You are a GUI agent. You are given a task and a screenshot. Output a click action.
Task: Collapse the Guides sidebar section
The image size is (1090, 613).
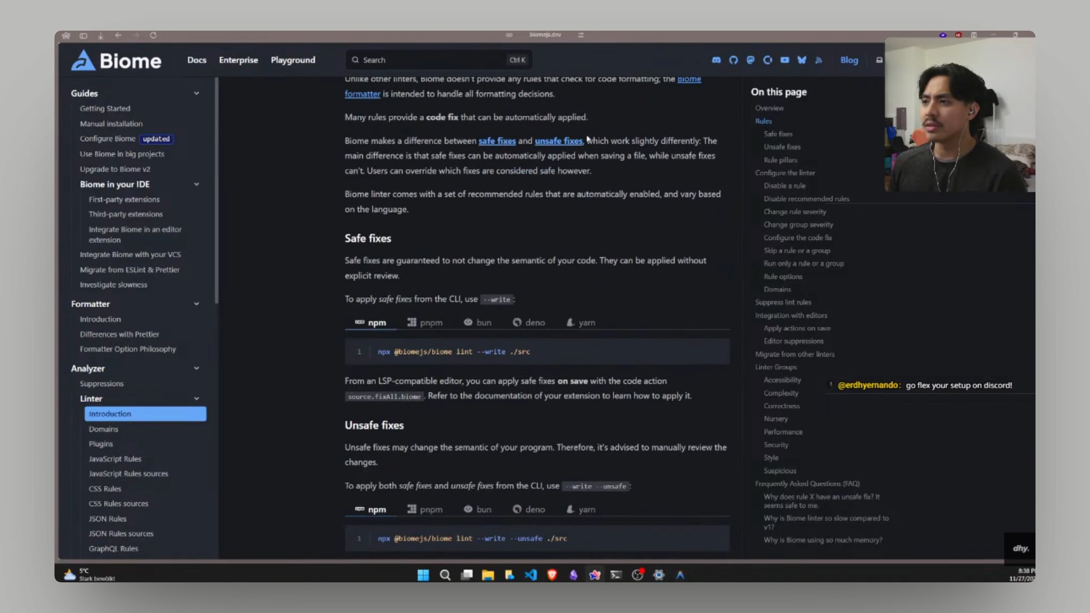coord(196,94)
